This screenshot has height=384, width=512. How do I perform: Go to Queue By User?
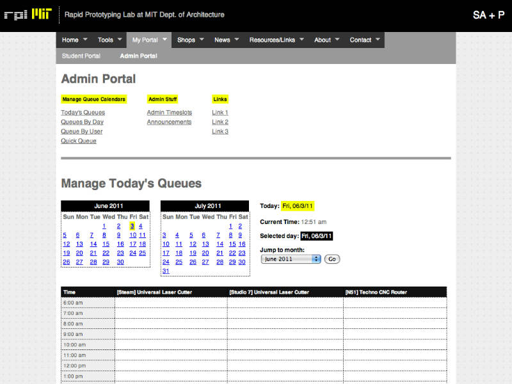point(81,132)
